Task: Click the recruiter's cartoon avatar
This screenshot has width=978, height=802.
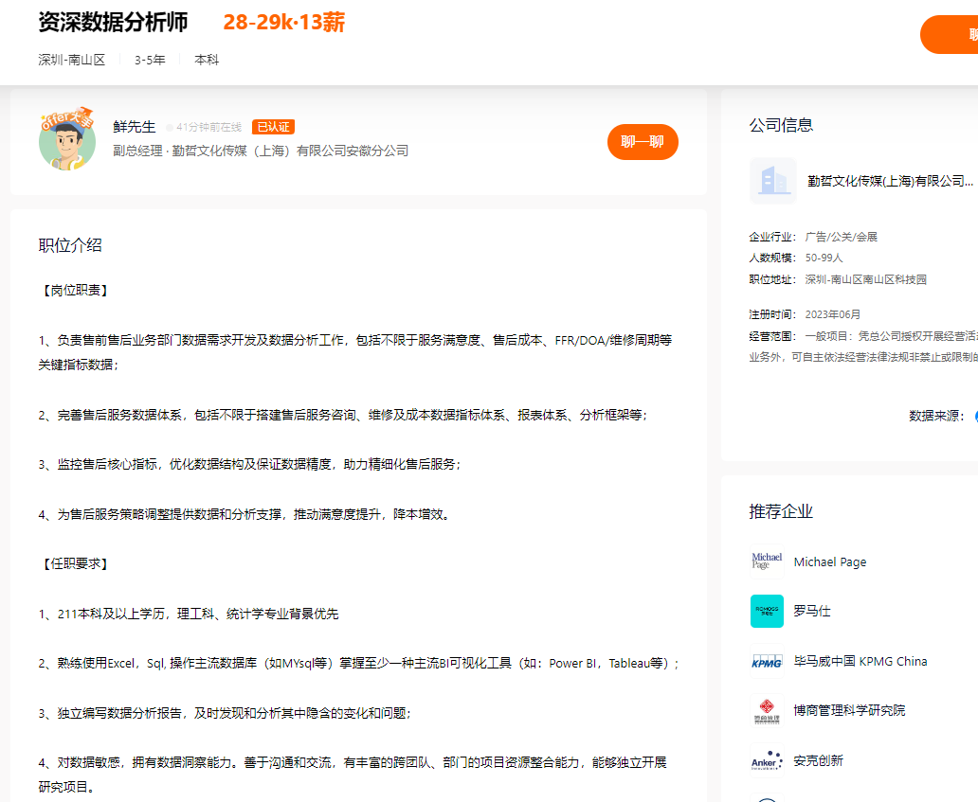Action: click(x=67, y=141)
